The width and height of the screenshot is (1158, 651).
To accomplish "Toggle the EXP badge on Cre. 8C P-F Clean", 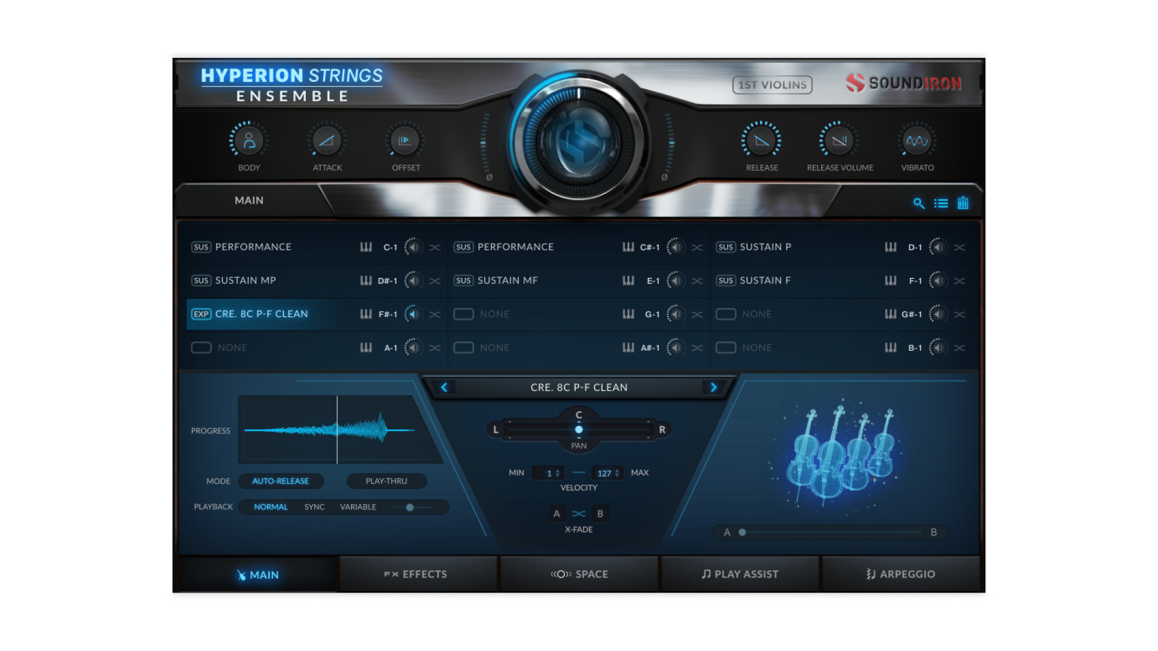I will [x=201, y=314].
